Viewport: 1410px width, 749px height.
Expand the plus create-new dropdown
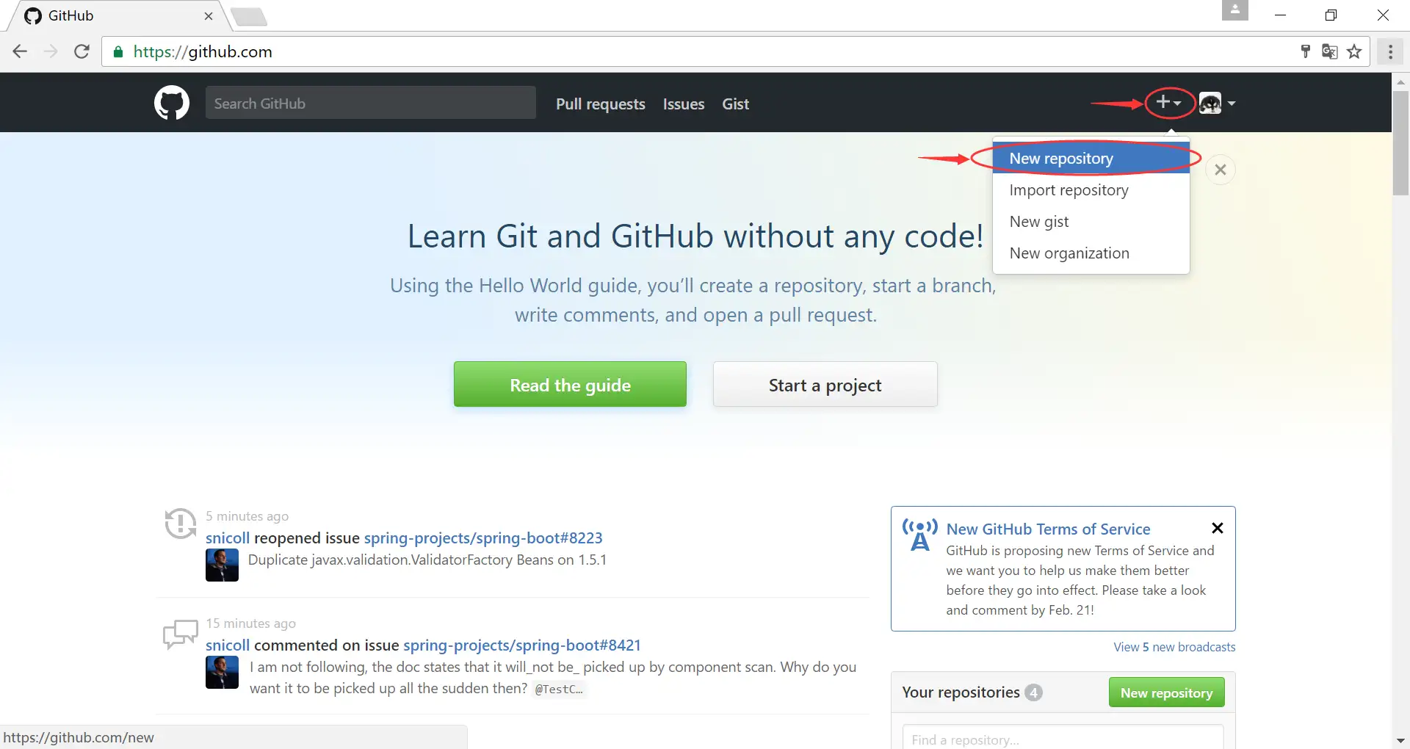(1168, 103)
